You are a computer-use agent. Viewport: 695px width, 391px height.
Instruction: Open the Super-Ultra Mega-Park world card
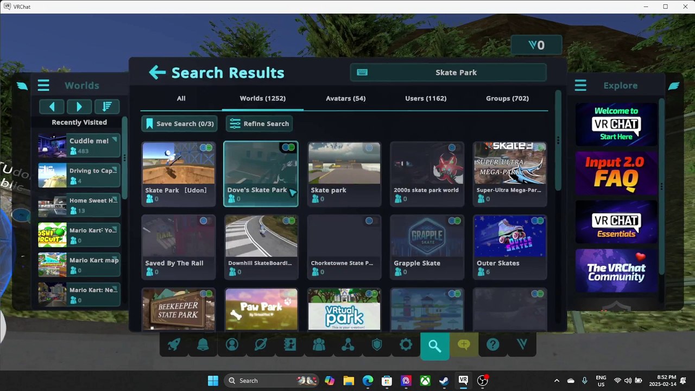[x=510, y=174]
